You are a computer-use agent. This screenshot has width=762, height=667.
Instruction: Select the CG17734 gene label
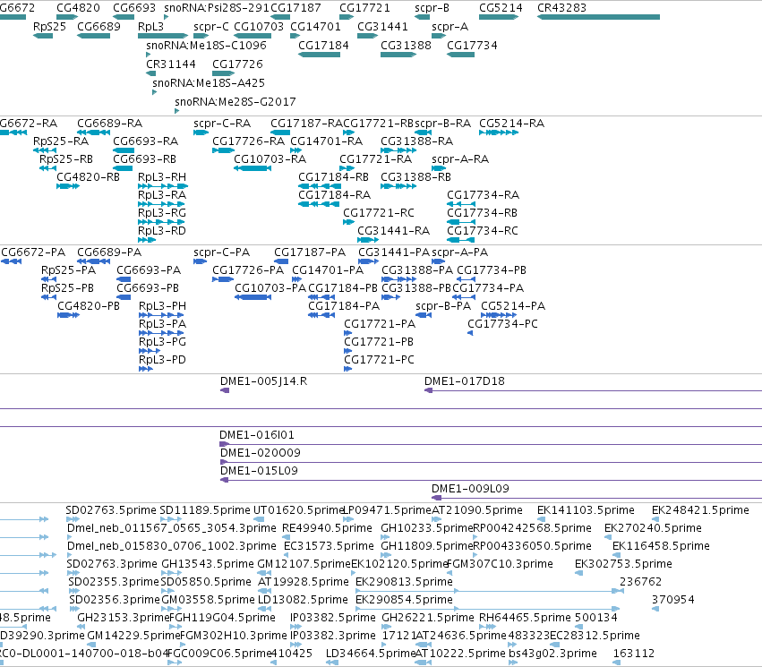click(472, 46)
